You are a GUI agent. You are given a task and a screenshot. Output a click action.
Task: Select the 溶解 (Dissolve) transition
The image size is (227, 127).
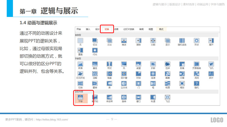coord(95,75)
